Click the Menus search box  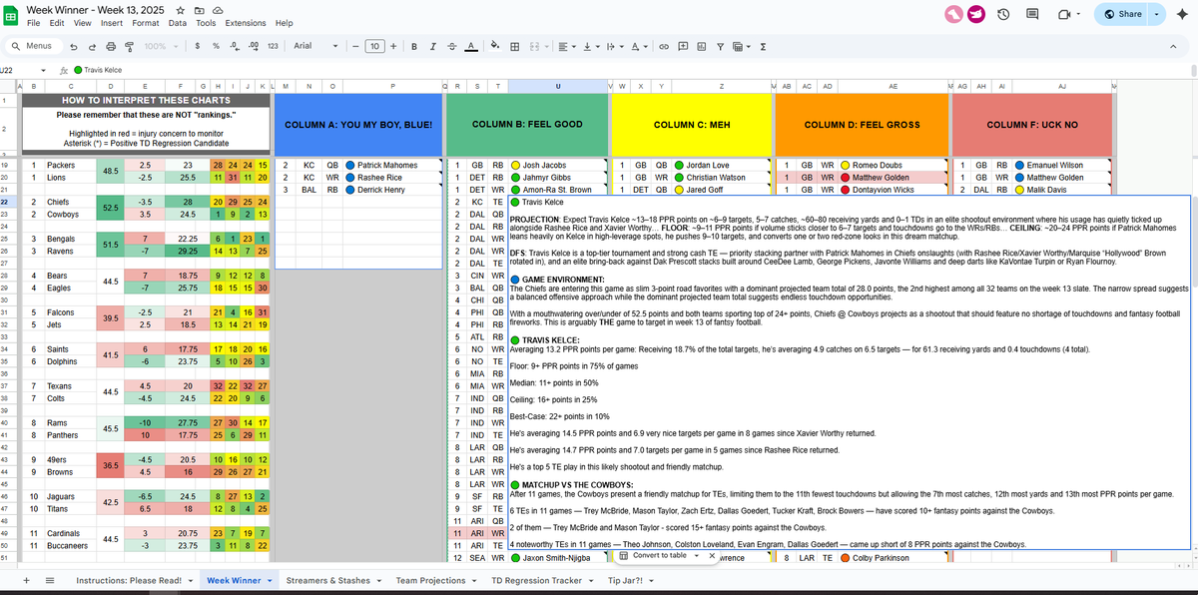[32, 46]
